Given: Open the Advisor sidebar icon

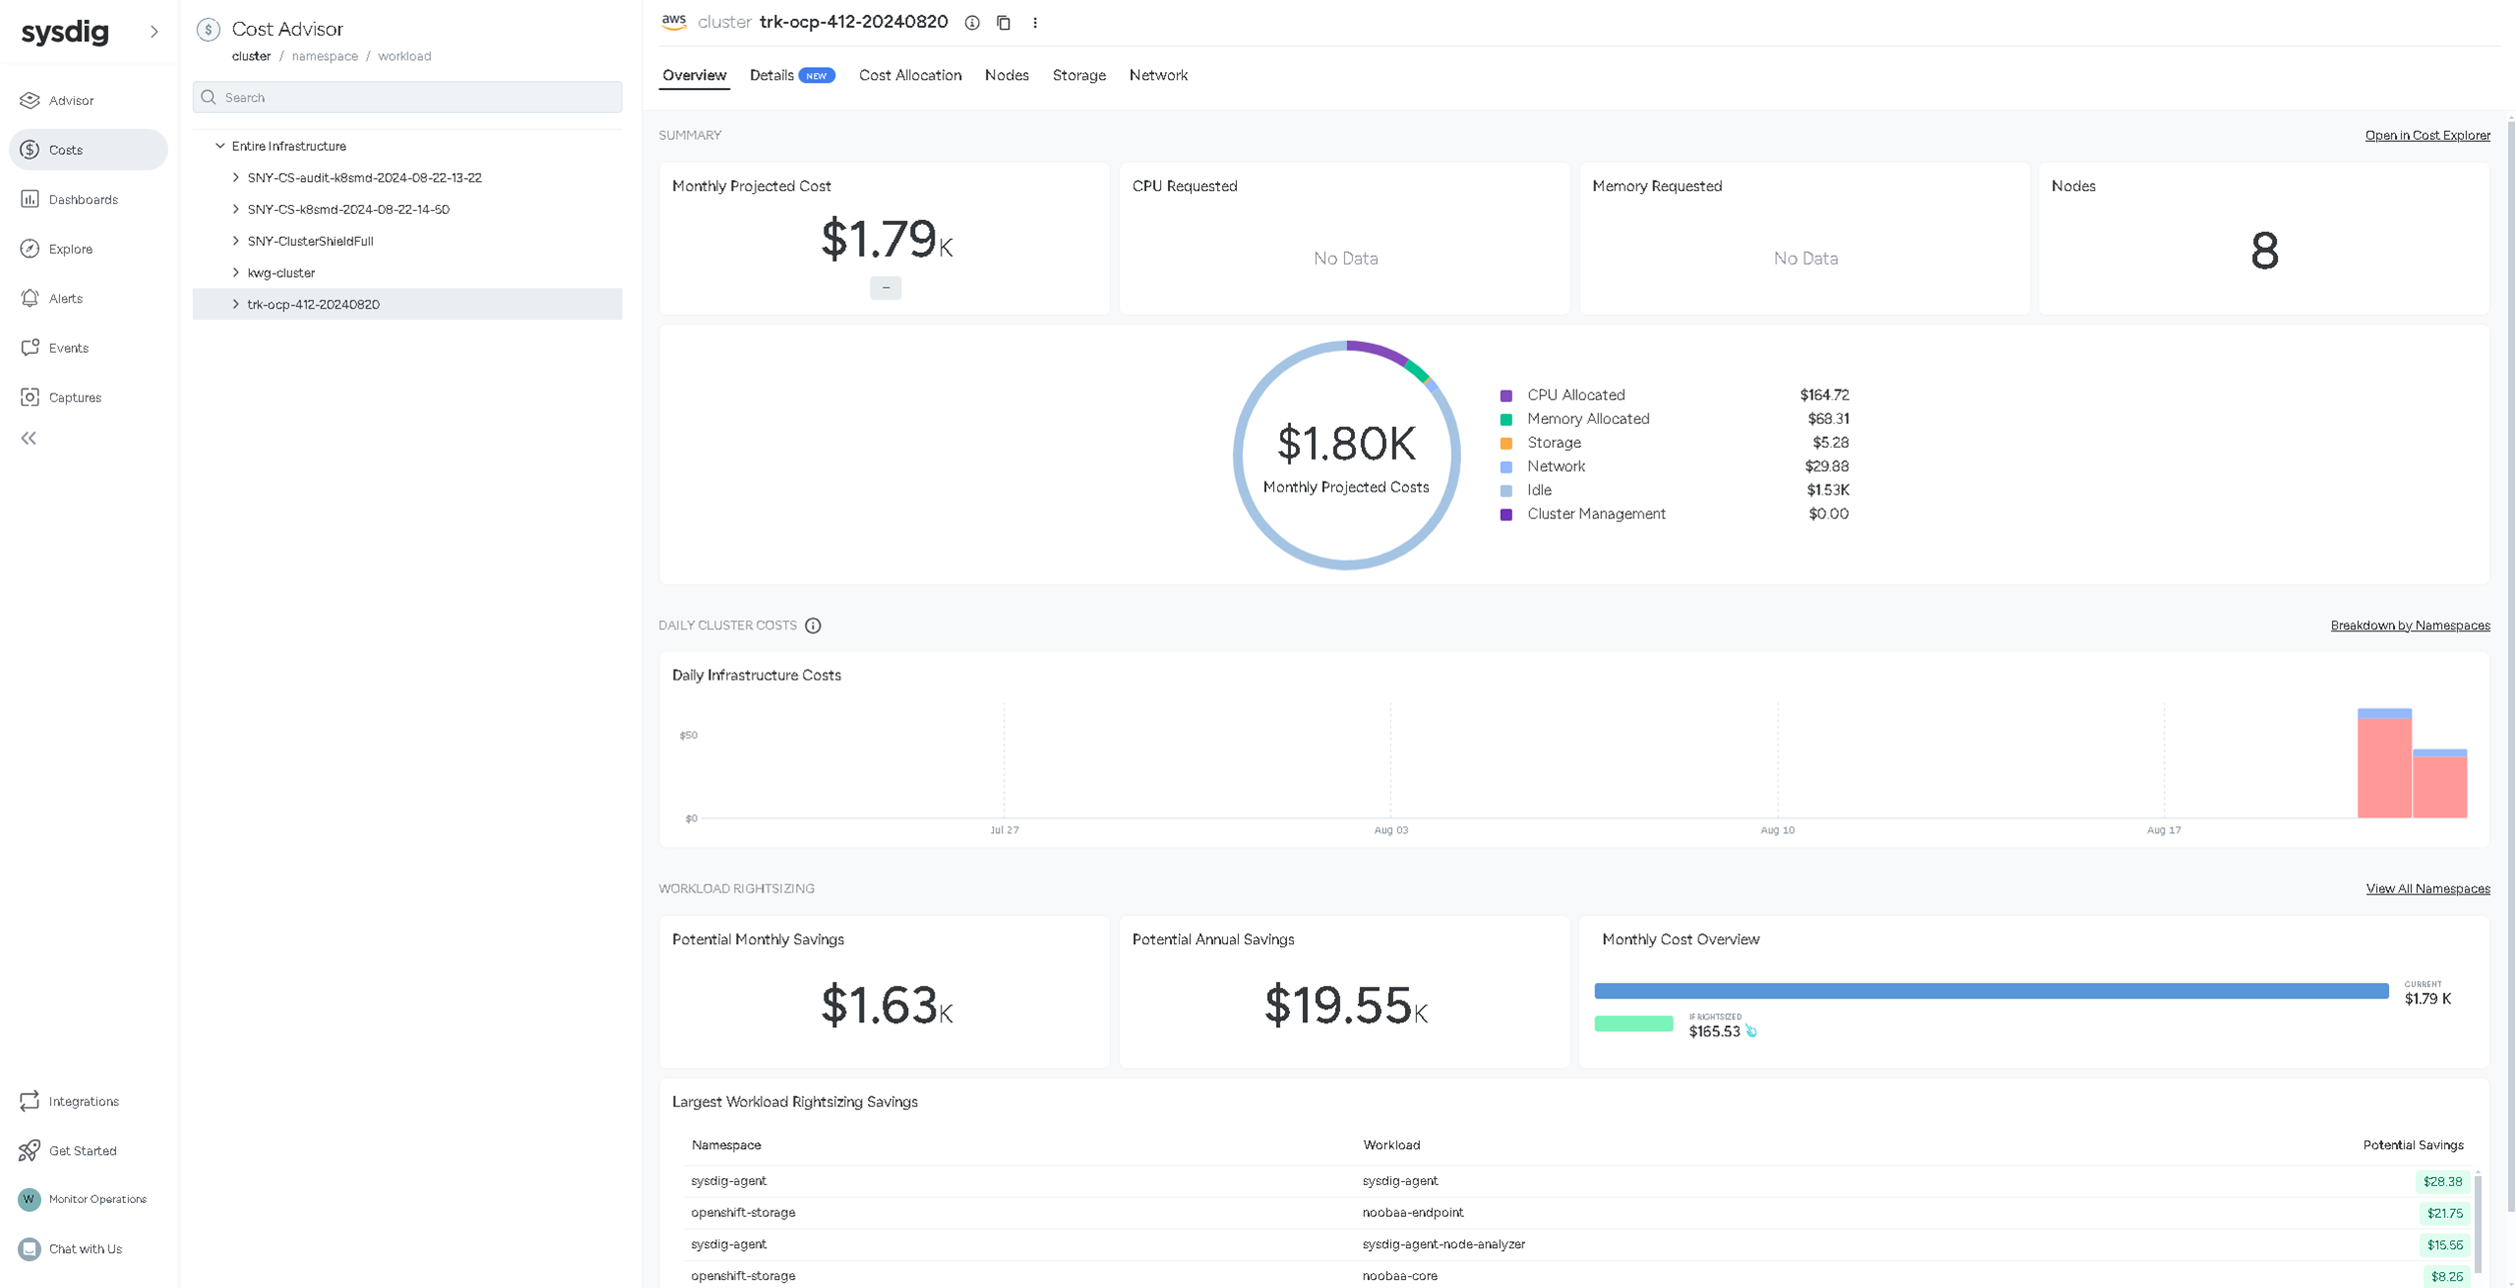Looking at the screenshot, I should point(30,100).
